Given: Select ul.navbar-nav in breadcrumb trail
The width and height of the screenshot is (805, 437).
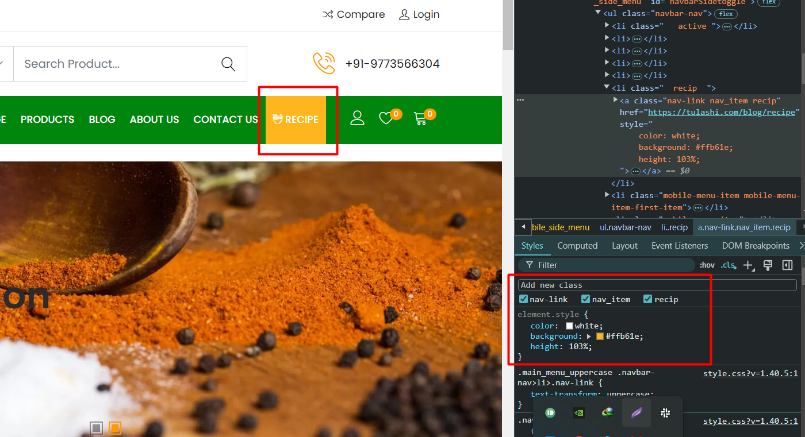Looking at the screenshot, I should (x=626, y=227).
